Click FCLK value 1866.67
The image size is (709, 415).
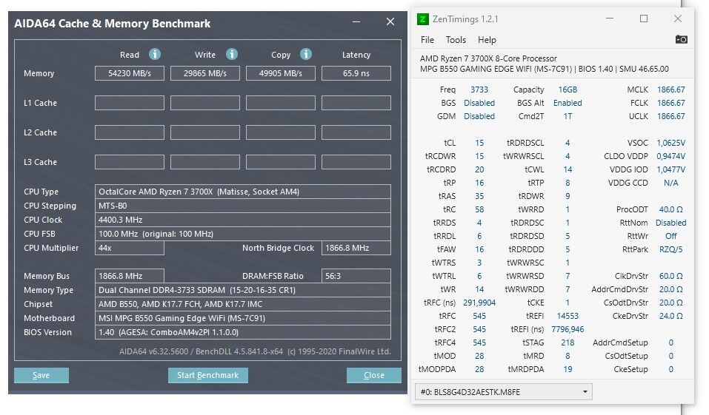pyautogui.click(x=671, y=103)
